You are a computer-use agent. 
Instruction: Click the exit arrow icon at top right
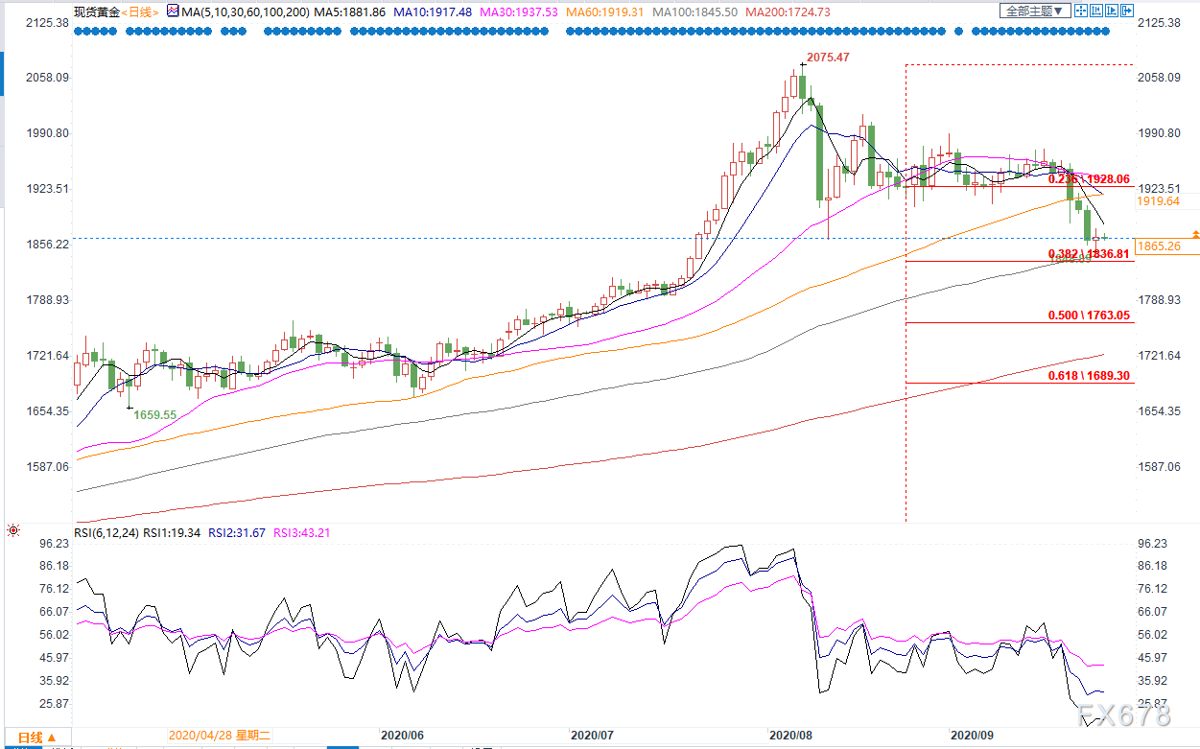(1127, 11)
